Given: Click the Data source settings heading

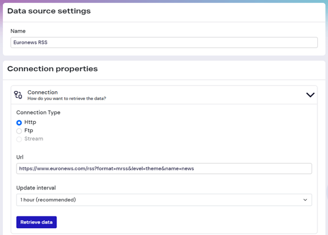Looking at the screenshot, I should pyautogui.click(x=48, y=11).
